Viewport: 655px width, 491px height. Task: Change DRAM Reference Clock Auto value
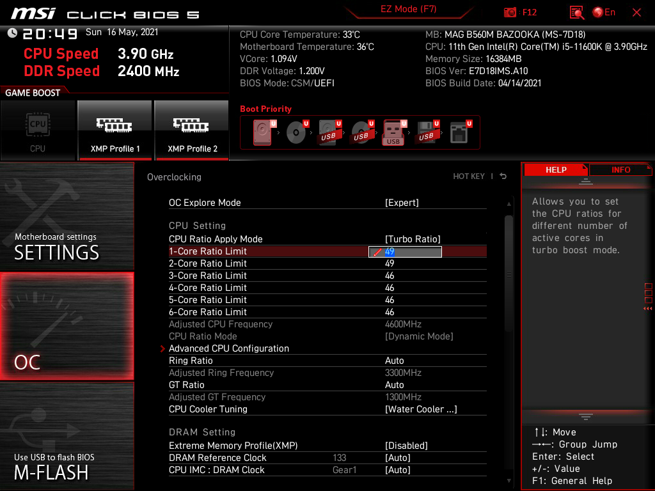pyautogui.click(x=398, y=458)
